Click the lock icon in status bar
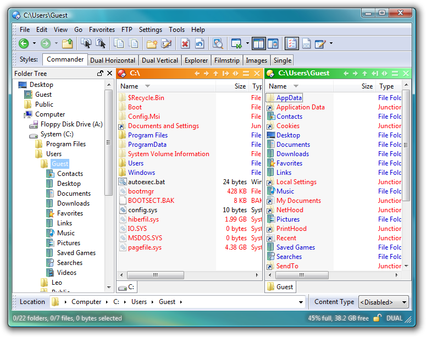The width and height of the screenshot is (426, 337). click(x=378, y=318)
